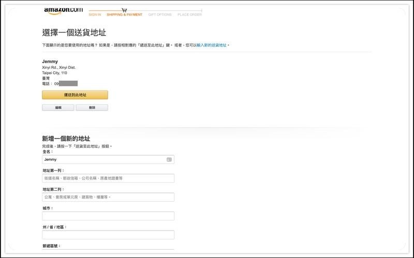The height and width of the screenshot is (258, 414).
Task: Click the address line Taipei City, 110
Action: [54, 73]
